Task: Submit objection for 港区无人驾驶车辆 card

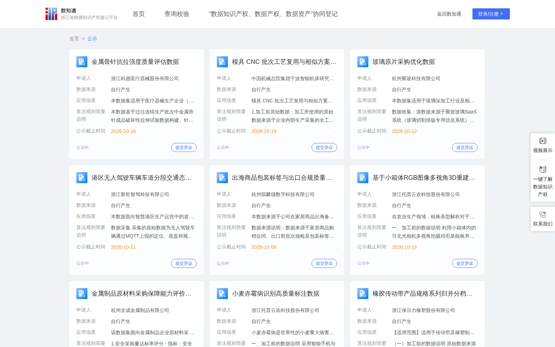Action: pyautogui.click(x=184, y=263)
